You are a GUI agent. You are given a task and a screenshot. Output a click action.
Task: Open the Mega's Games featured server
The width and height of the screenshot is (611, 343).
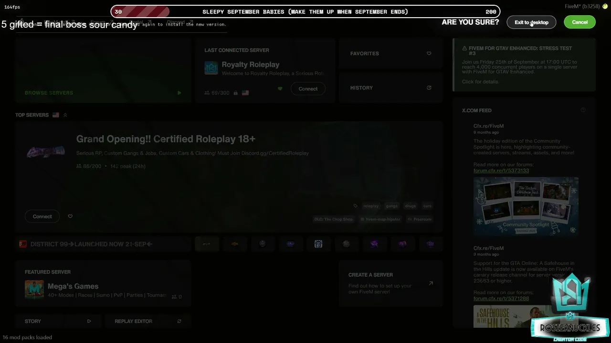pos(103,283)
